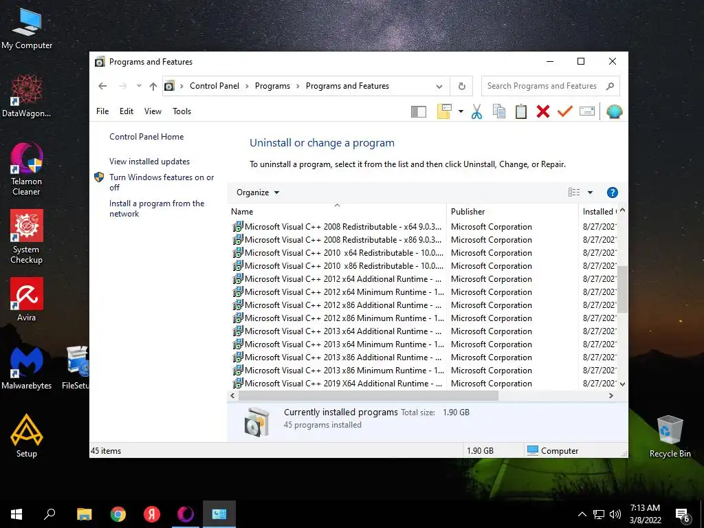Open taskbar search magnifier
The image size is (704, 528).
click(x=49, y=514)
